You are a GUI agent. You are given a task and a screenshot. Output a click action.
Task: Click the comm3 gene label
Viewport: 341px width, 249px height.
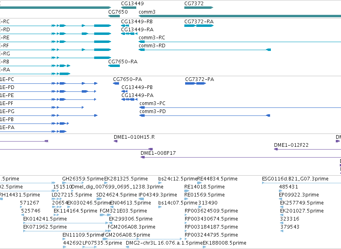[147, 12]
